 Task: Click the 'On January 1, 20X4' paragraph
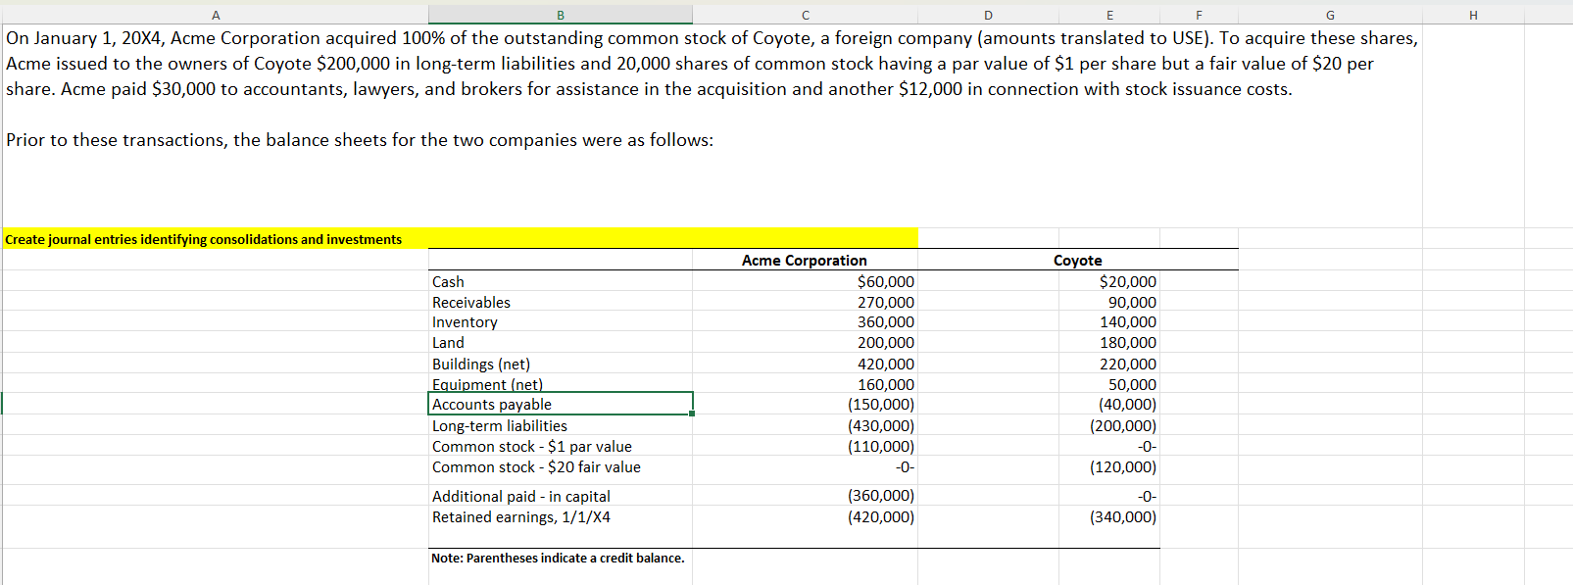[712, 64]
